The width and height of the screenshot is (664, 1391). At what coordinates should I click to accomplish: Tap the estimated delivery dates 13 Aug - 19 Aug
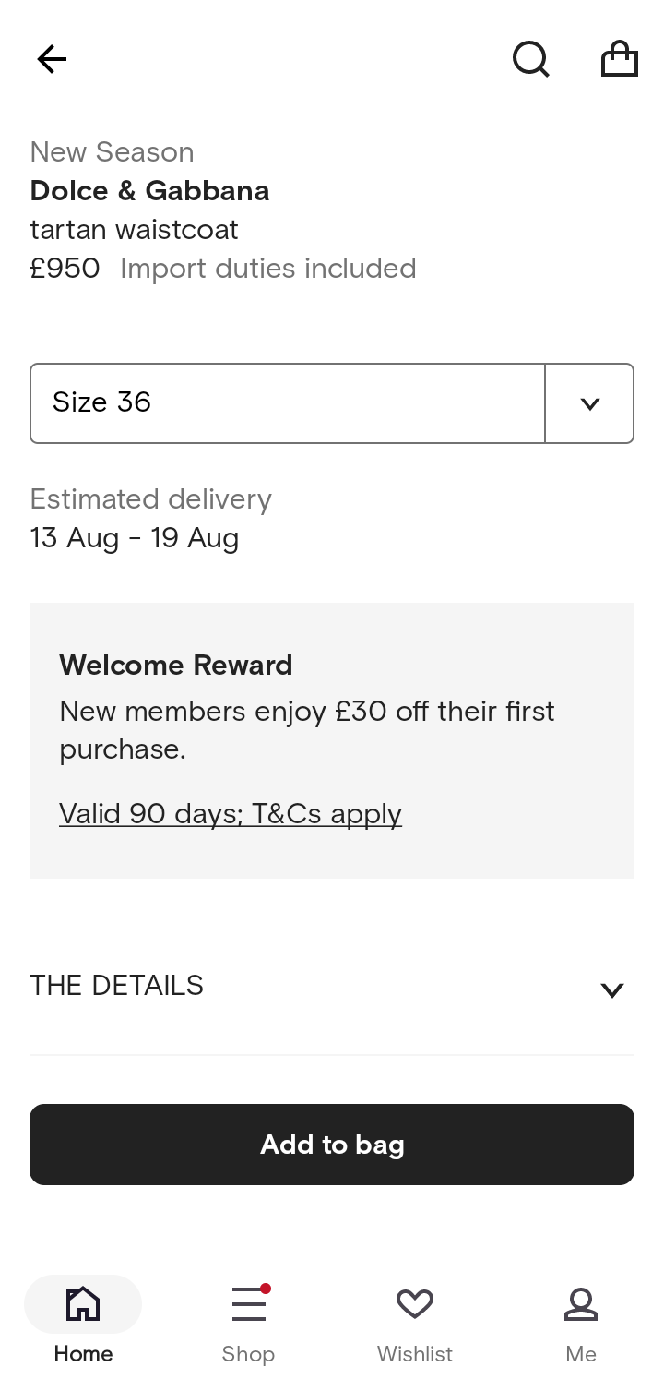[135, 538]
